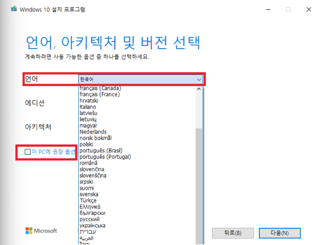
Task: Select 'svenska' from the dropdown
Action: (137, 194)
